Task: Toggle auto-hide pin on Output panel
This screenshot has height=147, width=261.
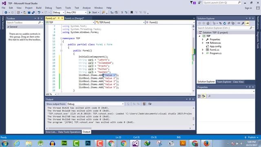Action: pos(190,100)
